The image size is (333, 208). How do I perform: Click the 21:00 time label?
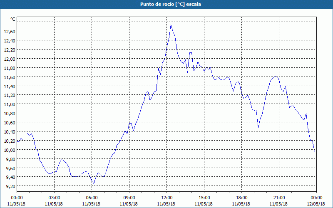click(279, 198)
